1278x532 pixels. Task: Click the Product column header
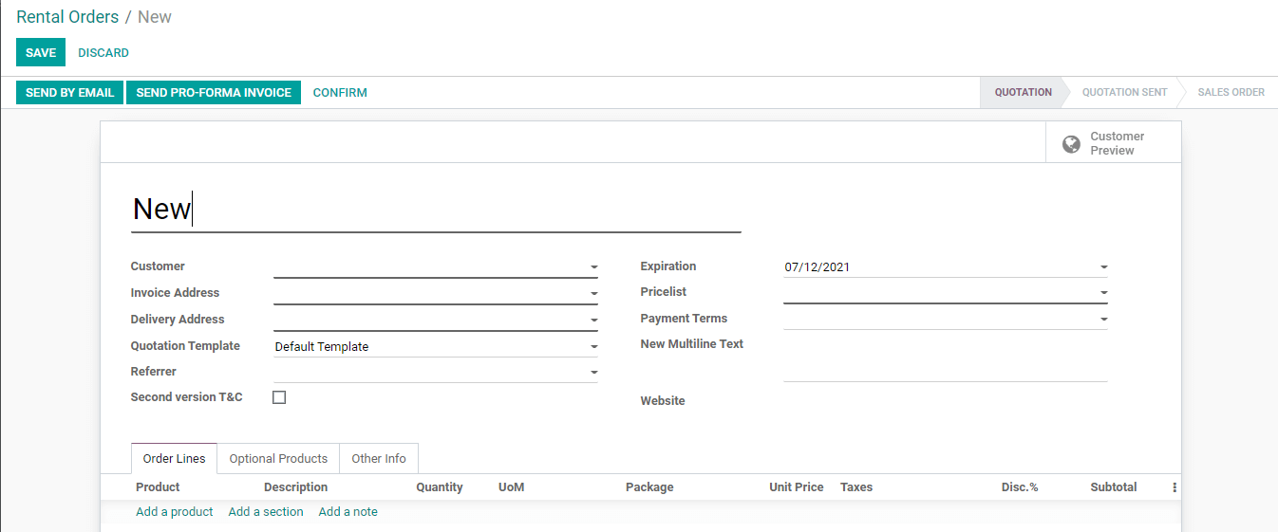pos(158,487)
